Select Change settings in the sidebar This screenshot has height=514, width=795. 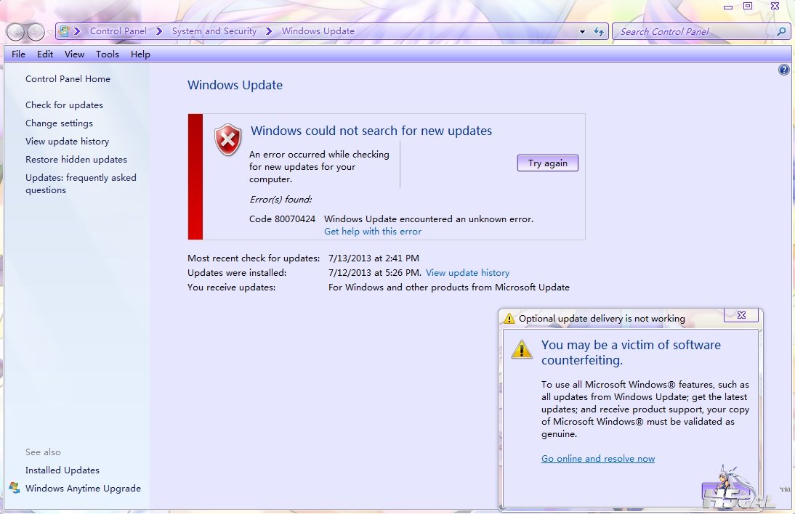[x=59, y=123]
